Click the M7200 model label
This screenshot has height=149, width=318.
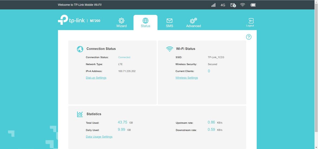[95, 21]
